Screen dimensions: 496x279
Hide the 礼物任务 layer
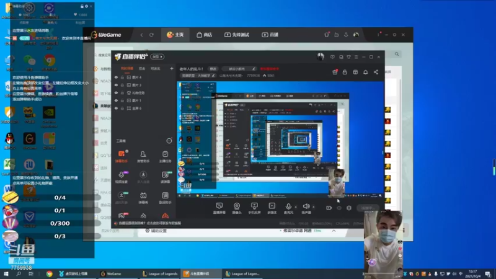click(x=116, y=92)
